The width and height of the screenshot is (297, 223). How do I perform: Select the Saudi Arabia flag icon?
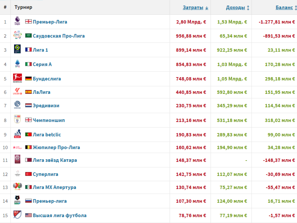28,35
